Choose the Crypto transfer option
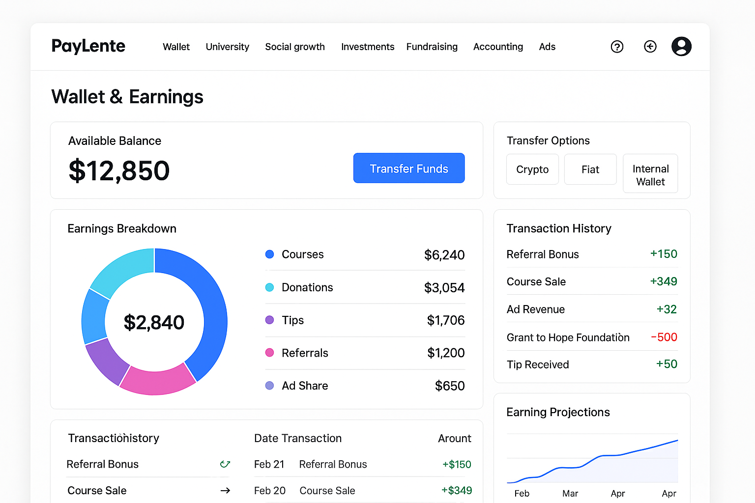 coord(532,169)
